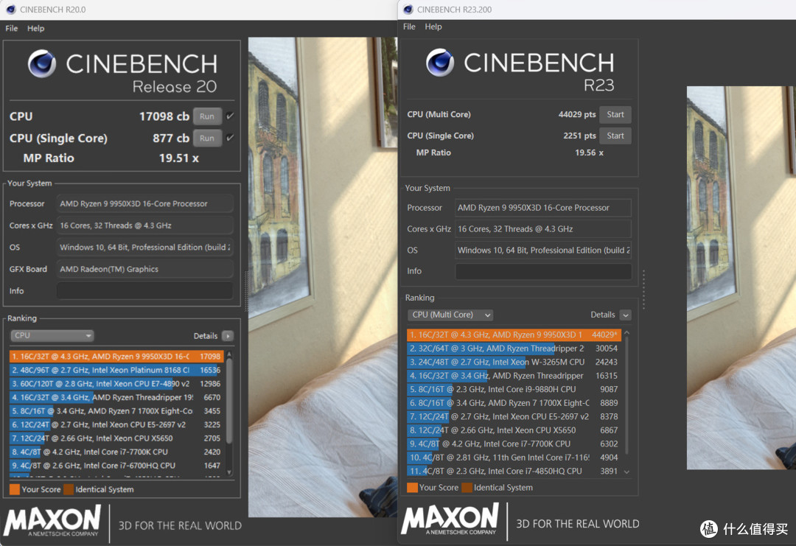Click the Details label in R20 ranking
Image resolution: width=796 pixels, height=546 pixels.
206,336
